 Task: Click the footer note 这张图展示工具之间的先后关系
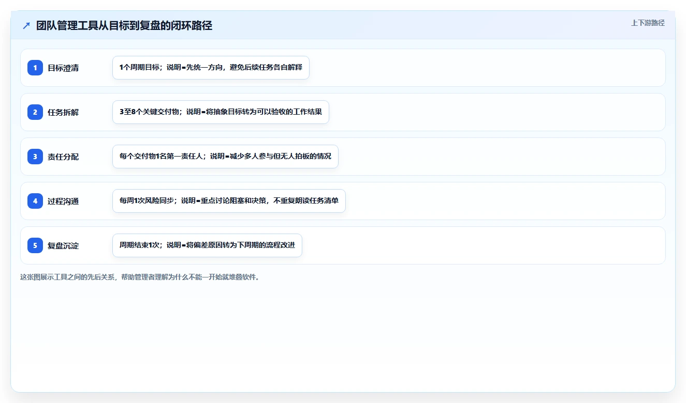(140, 277)
